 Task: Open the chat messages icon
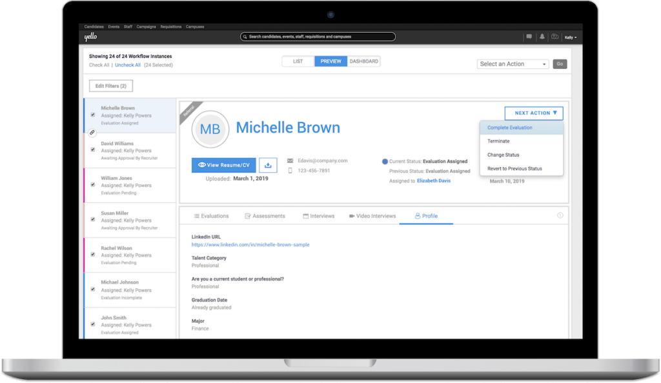(x=529, y=37)
